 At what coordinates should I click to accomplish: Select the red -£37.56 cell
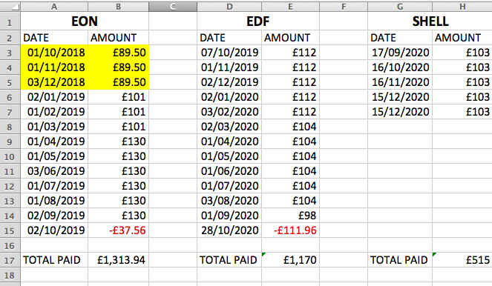118,230
